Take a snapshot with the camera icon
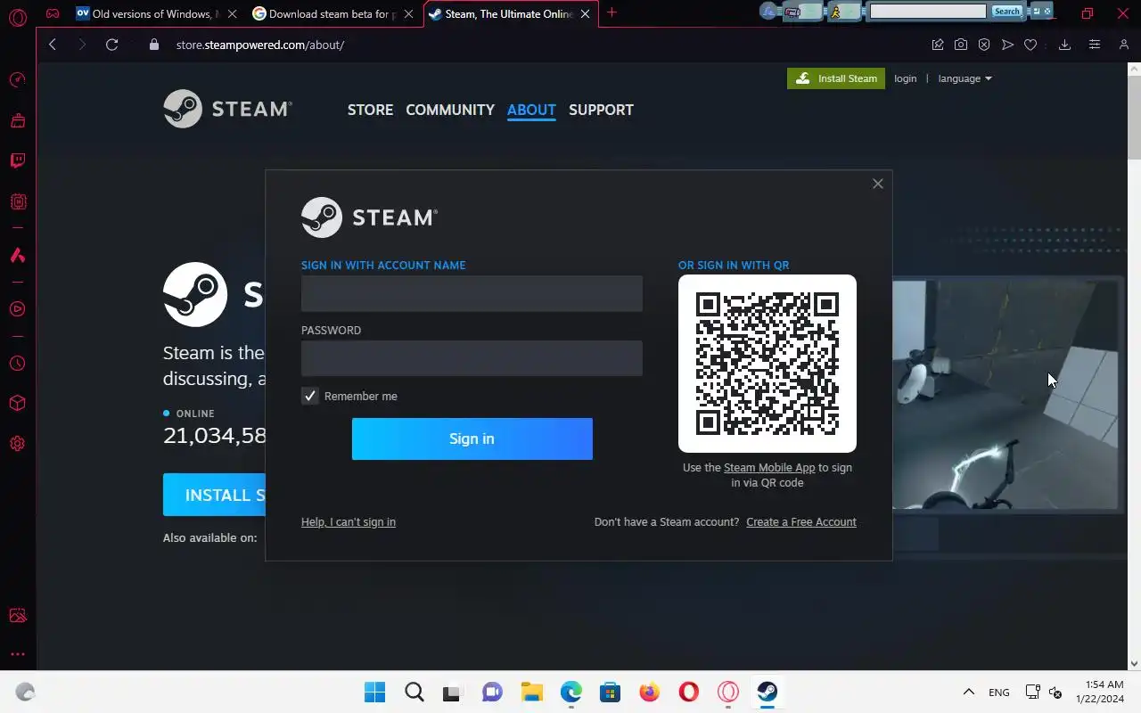The width and height of the screenshot is (1141, 713). coord(961,45)
